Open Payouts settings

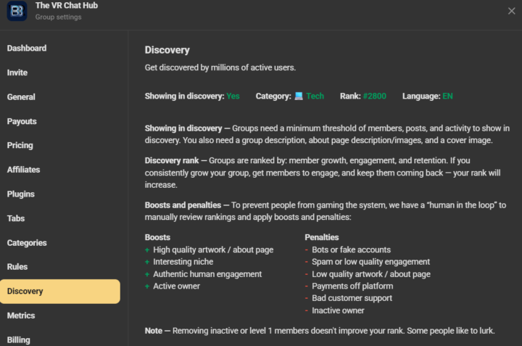[22, 121]
